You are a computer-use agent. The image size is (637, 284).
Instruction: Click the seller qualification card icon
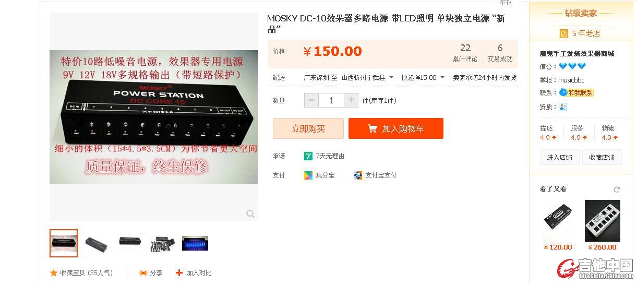[x=563, y=106]
